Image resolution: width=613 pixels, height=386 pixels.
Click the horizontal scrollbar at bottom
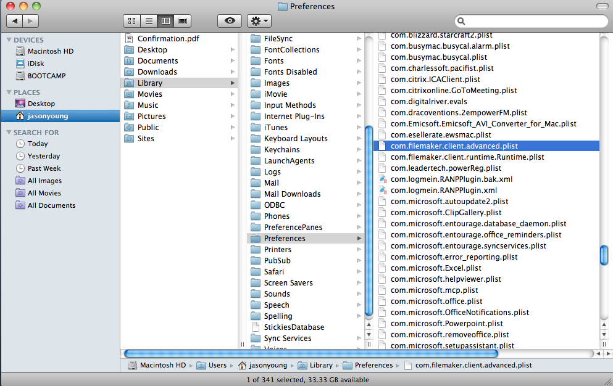pos(311,354)
